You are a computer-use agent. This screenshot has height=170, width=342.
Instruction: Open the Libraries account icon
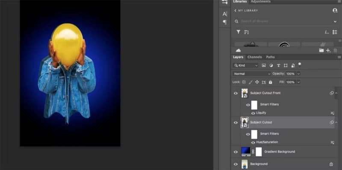click(335, 10)
